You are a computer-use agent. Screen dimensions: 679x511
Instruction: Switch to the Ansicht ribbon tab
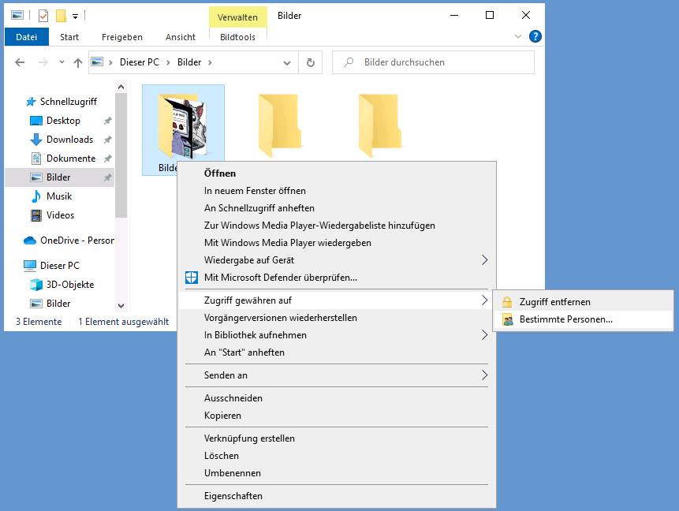pyautogui.click(x=181, y=37)
